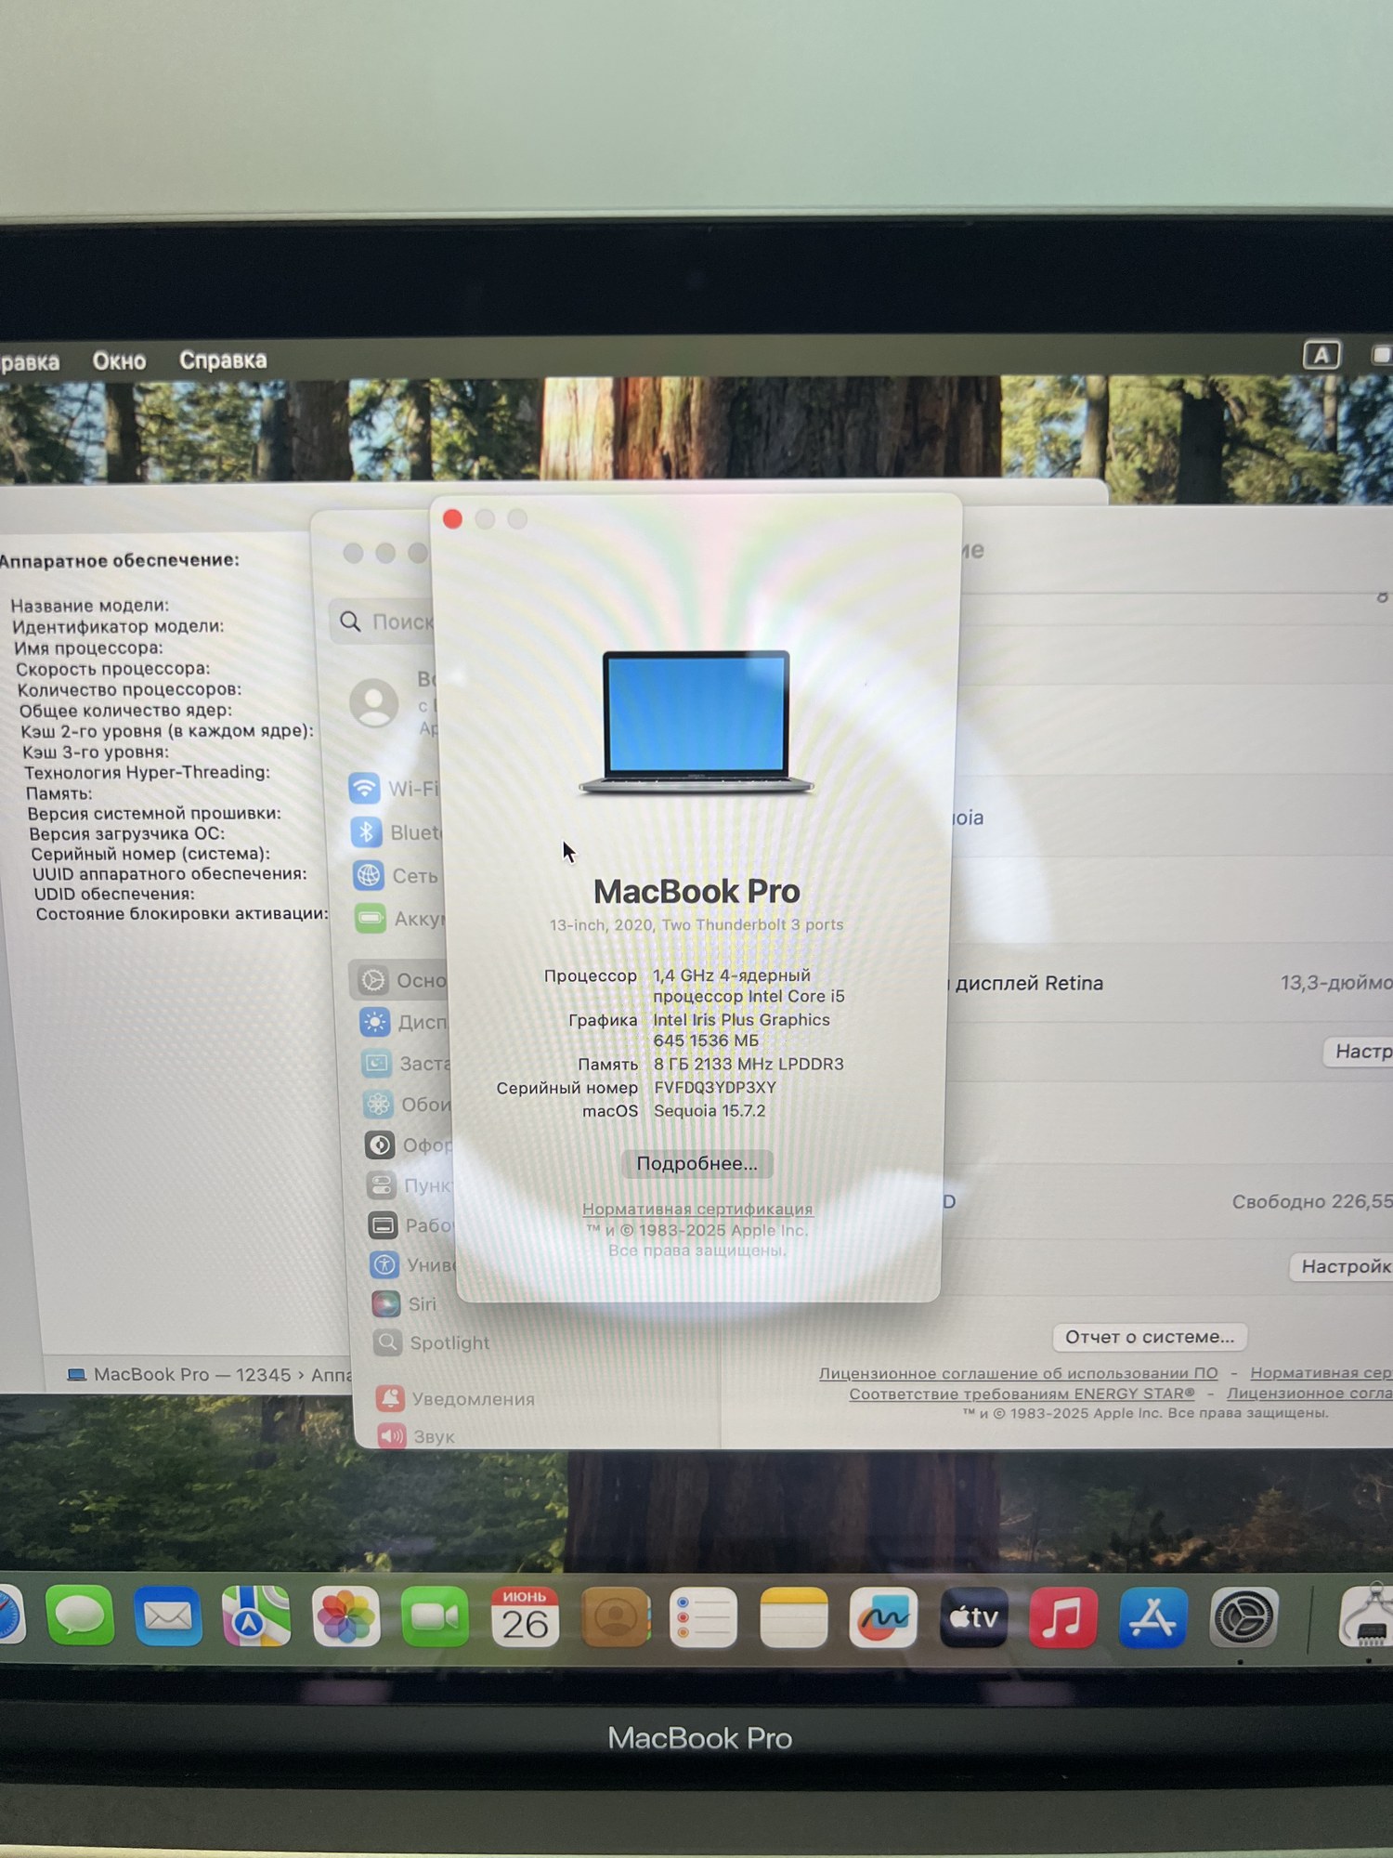Click 'Состояние блокировки активации:' row
This screenshot has height=1858, width=1393.
182,913
